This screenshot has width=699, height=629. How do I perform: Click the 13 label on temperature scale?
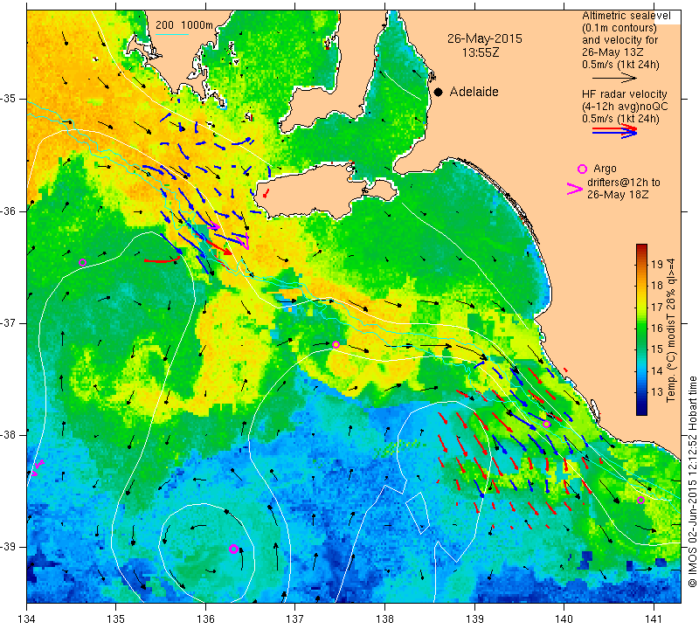pos(657,392)
